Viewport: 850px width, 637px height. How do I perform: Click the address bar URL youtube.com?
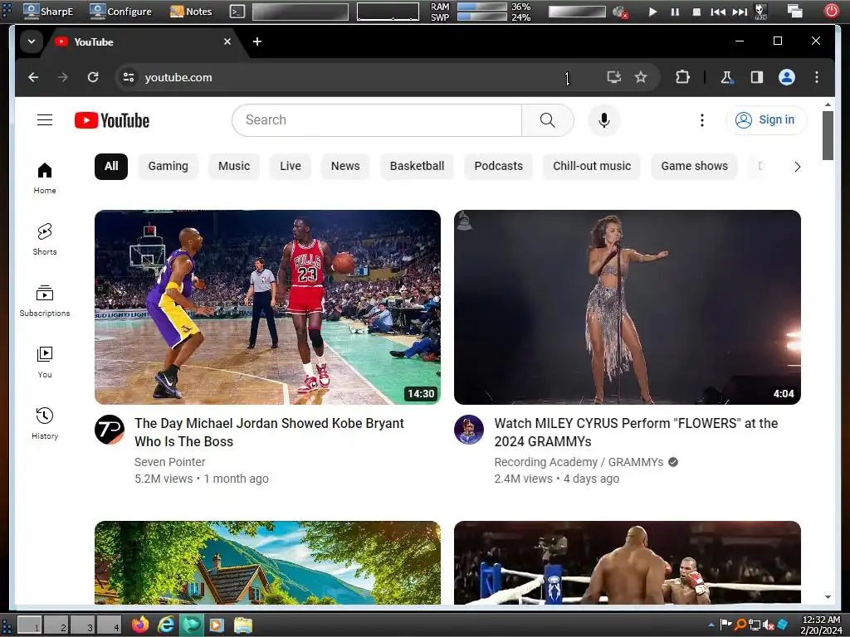(178, 77)
